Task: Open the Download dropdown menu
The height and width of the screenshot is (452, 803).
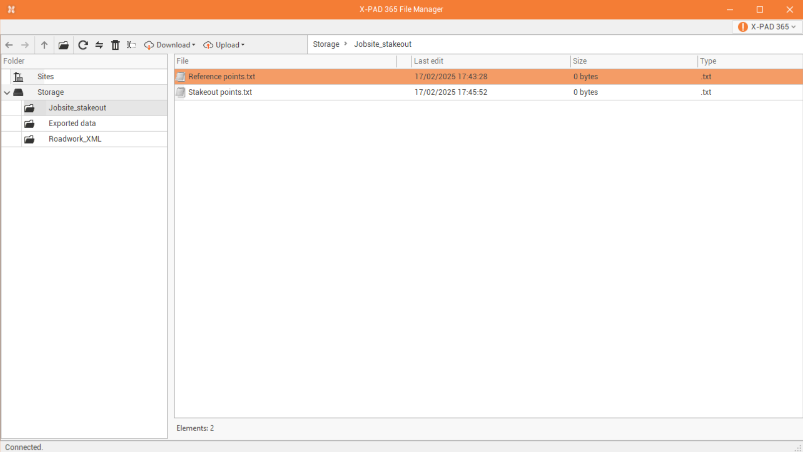Action: point(170,45)
